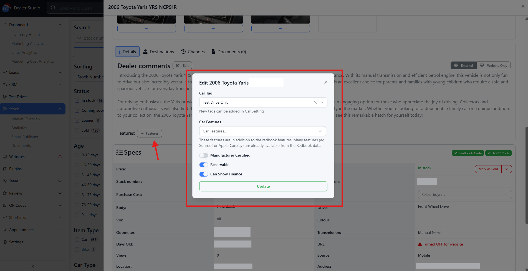
Task: Open the Car Features dropdown
Action: tap(263, 131)
